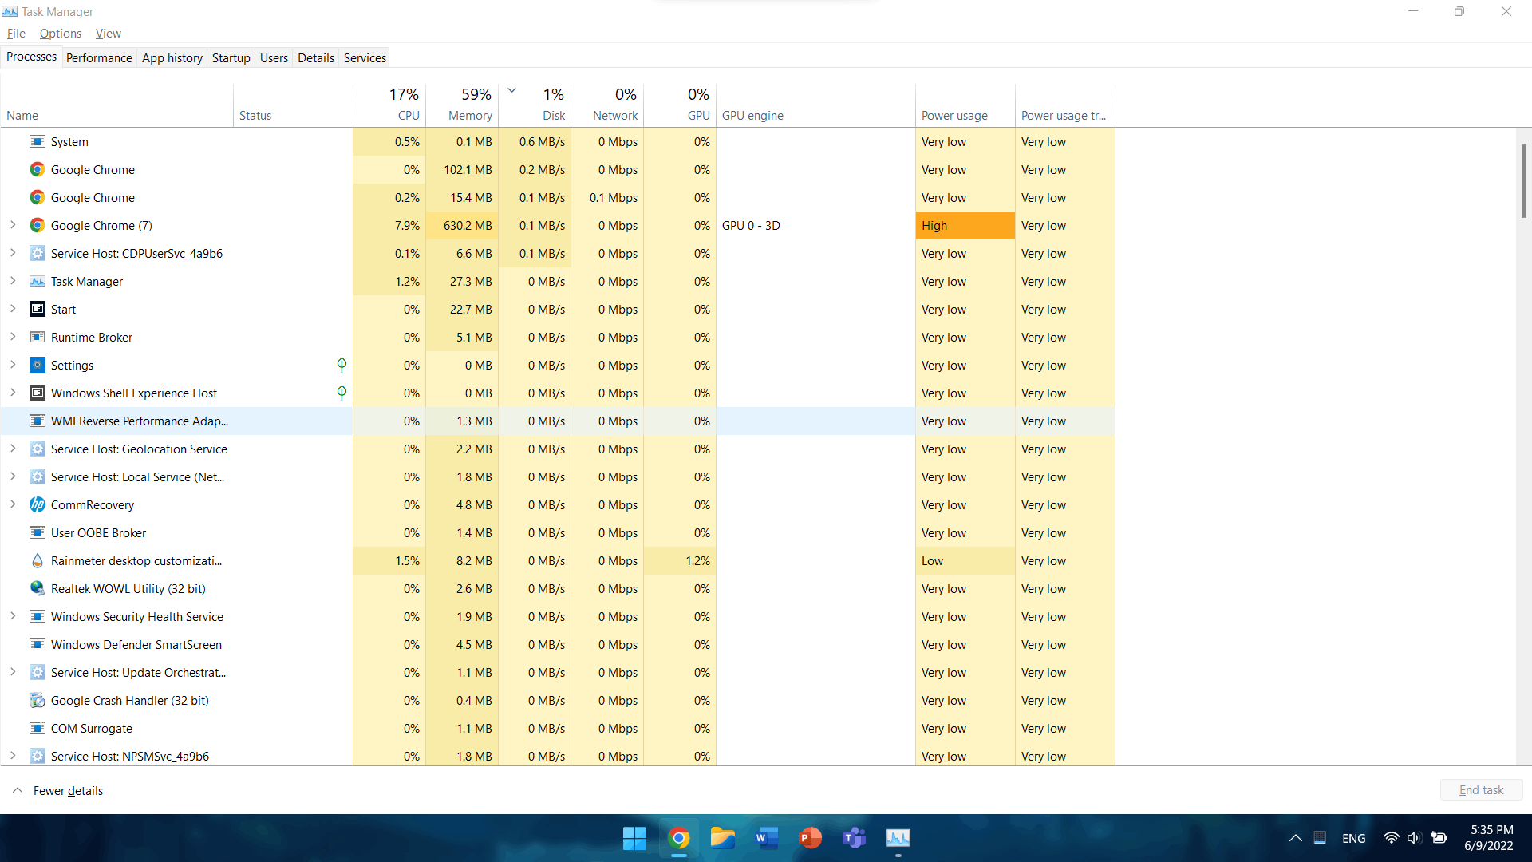The height and width of the screenshot is (862, 1532).
Task: Click the Task Manager process icon
Action: pyautogui.click(x=37, y=282)
